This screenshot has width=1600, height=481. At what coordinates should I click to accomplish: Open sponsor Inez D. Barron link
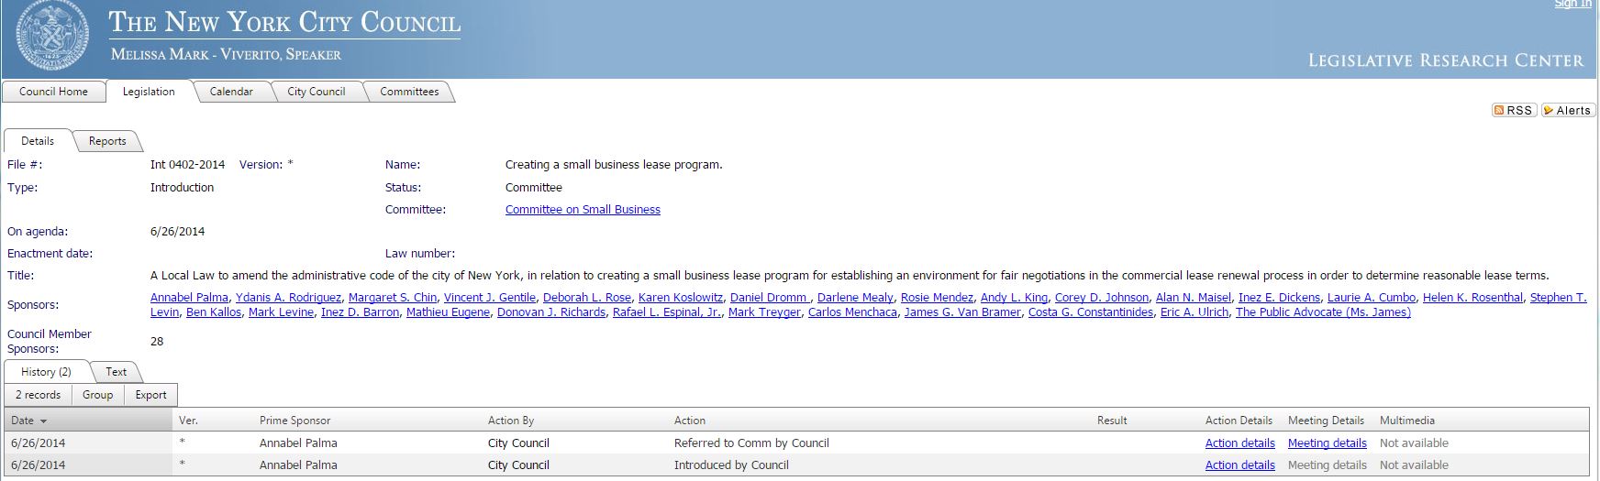click(360, 312)
